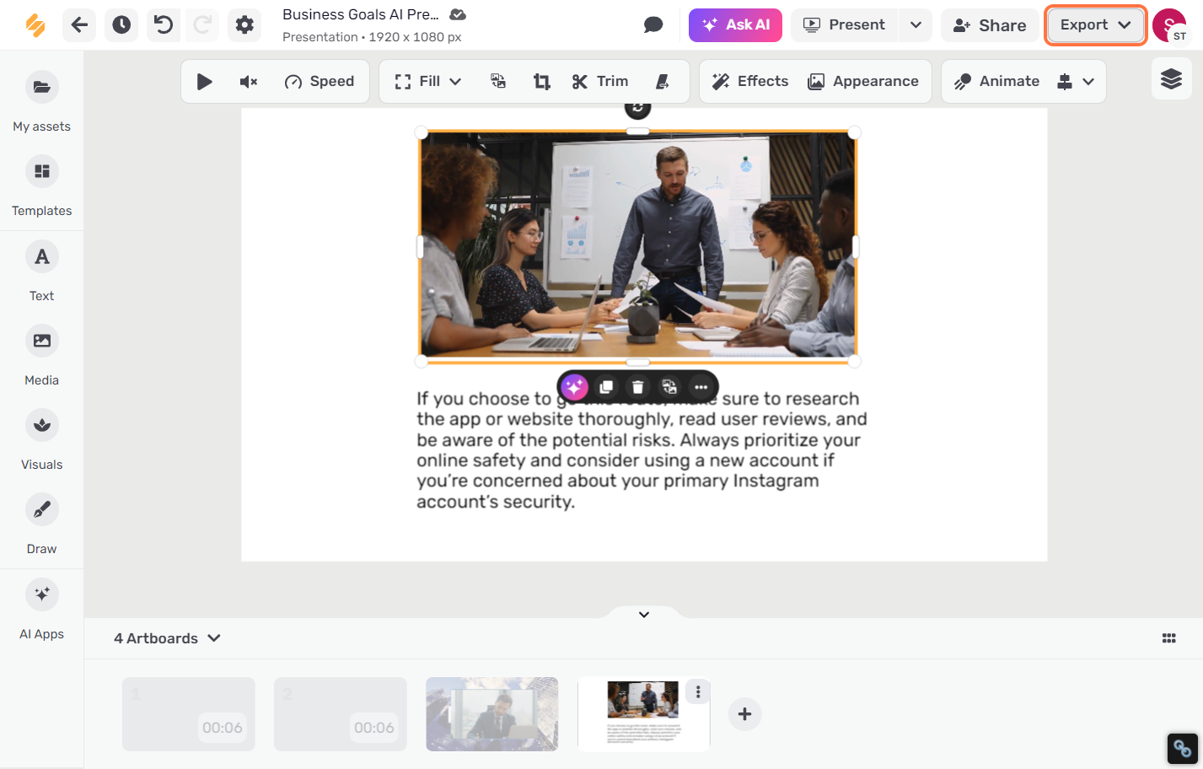Open the comments panel
Viewport: 1203px width, 769px height.
653,25
